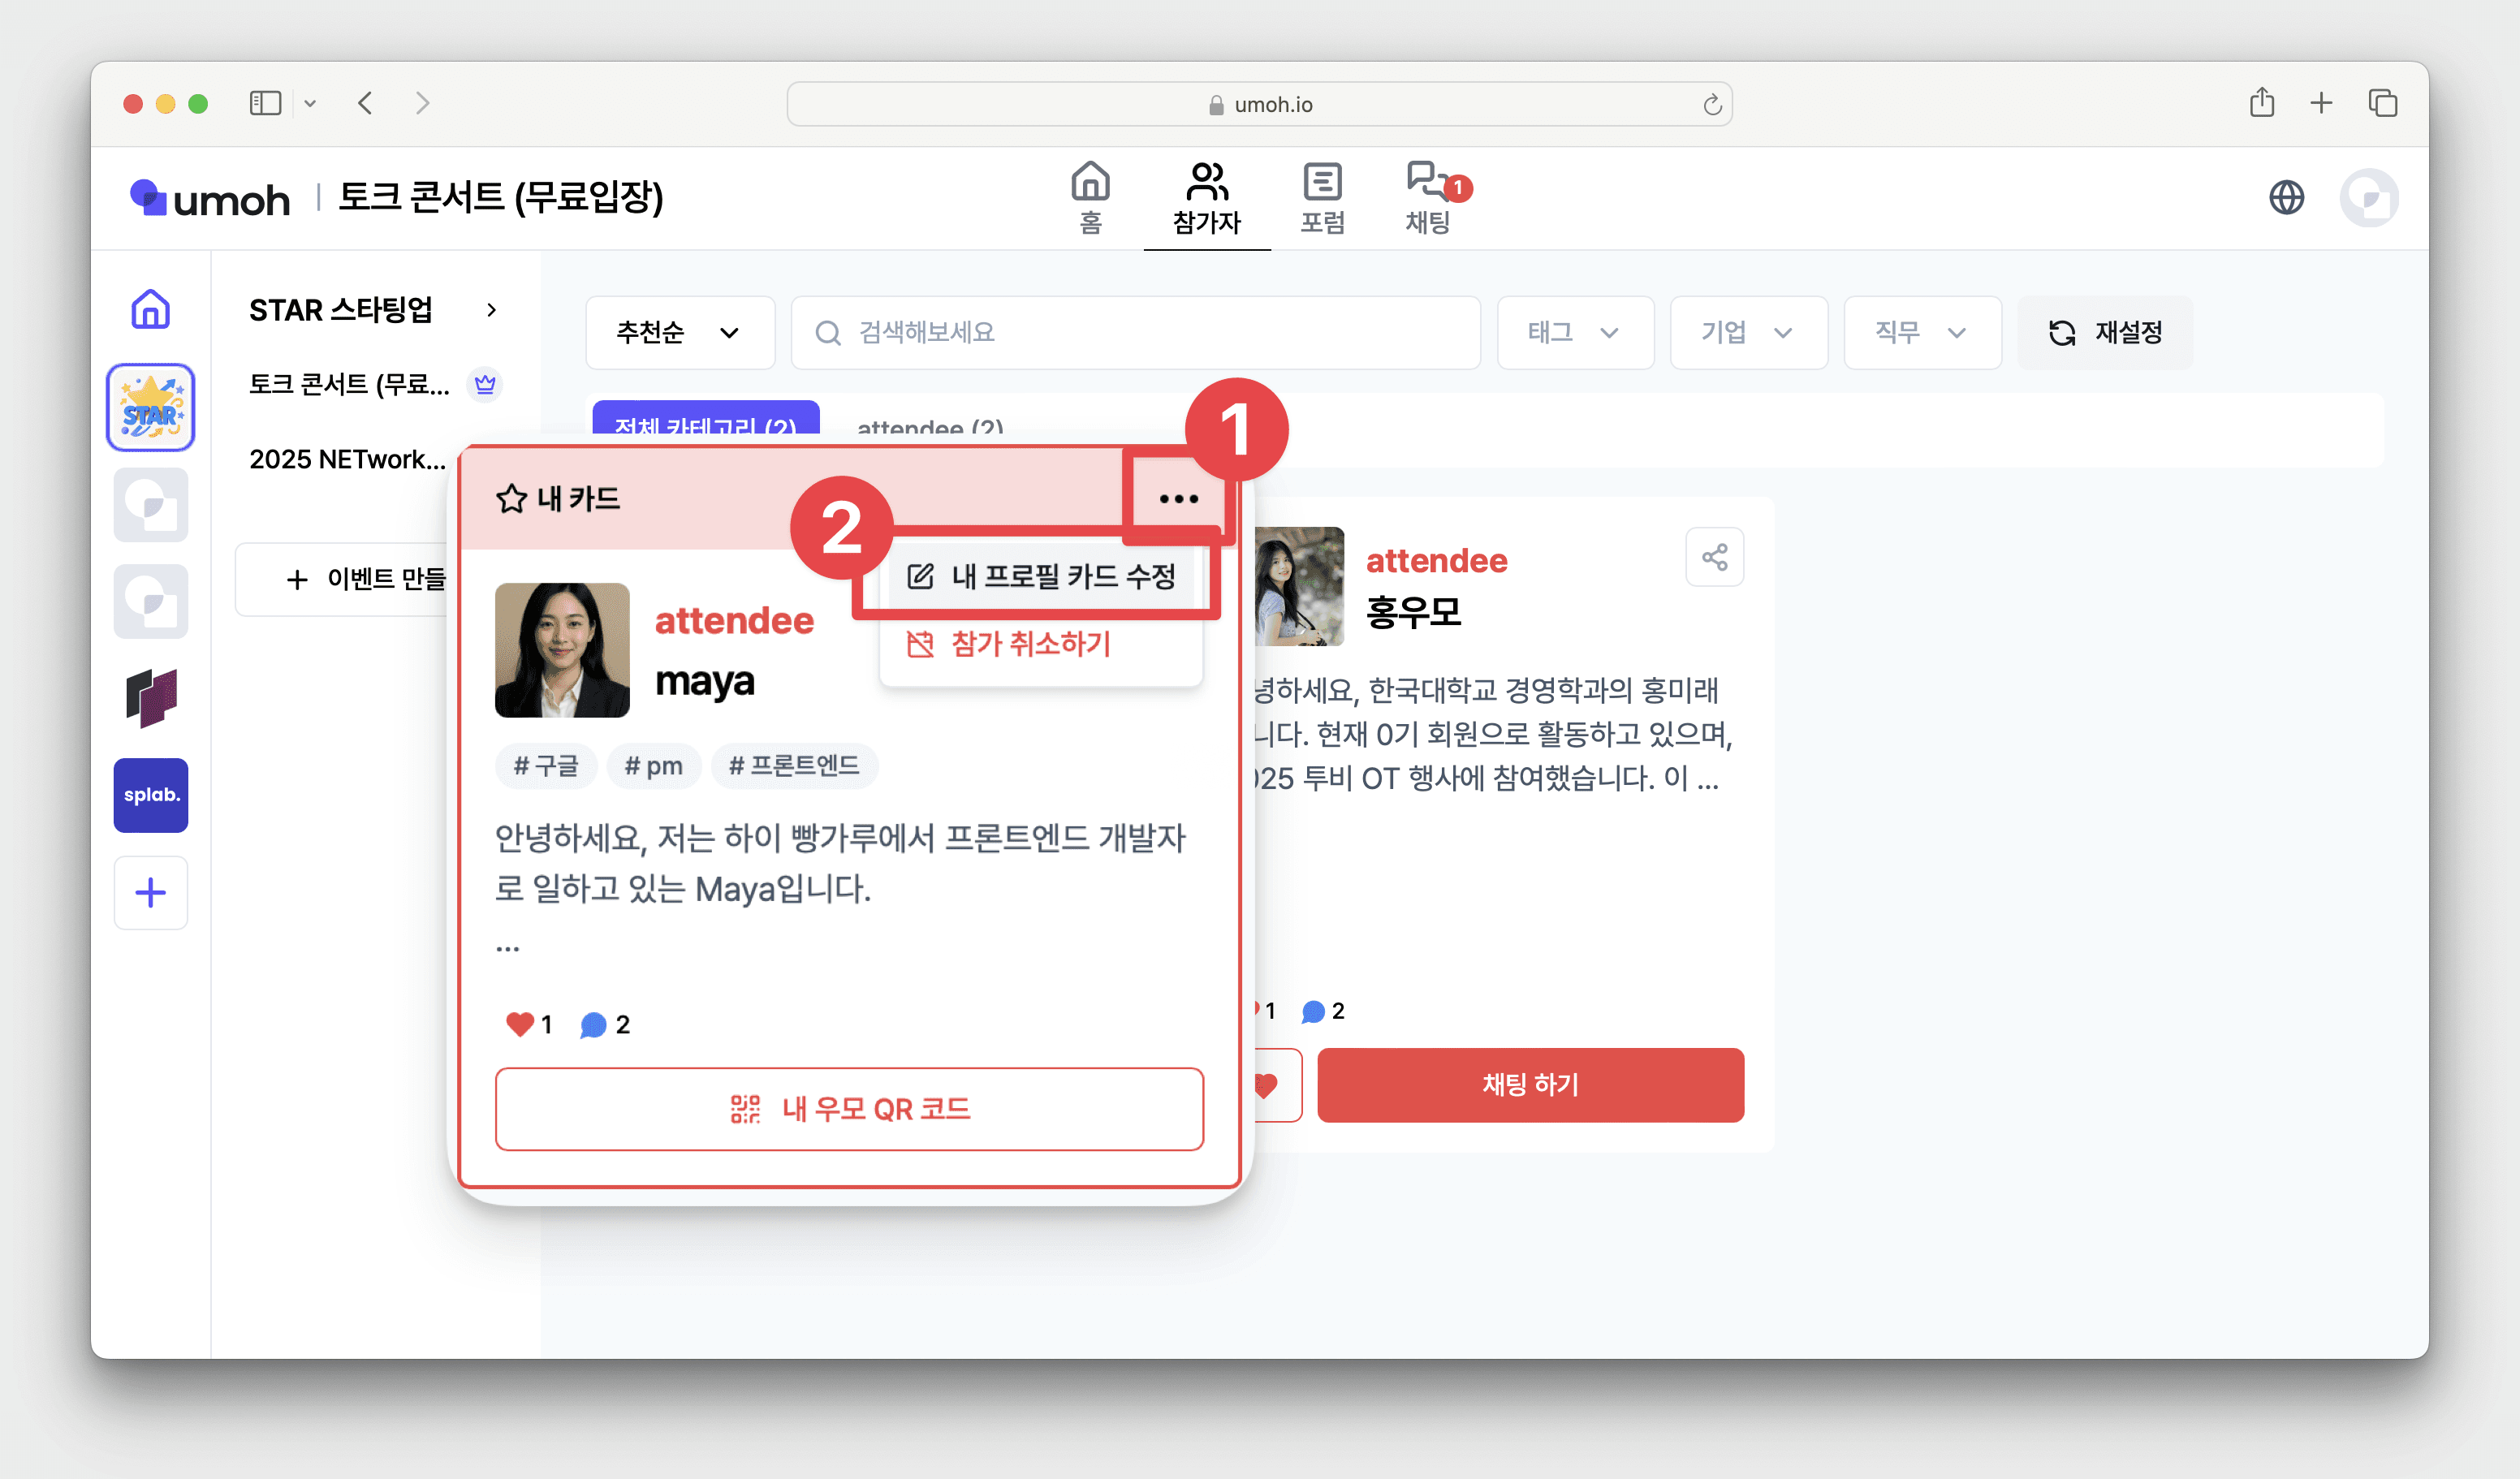Select 내 프로필 카드 수정 menu item
The height and width of the screenshot is (1479, 2520).
1042,576
